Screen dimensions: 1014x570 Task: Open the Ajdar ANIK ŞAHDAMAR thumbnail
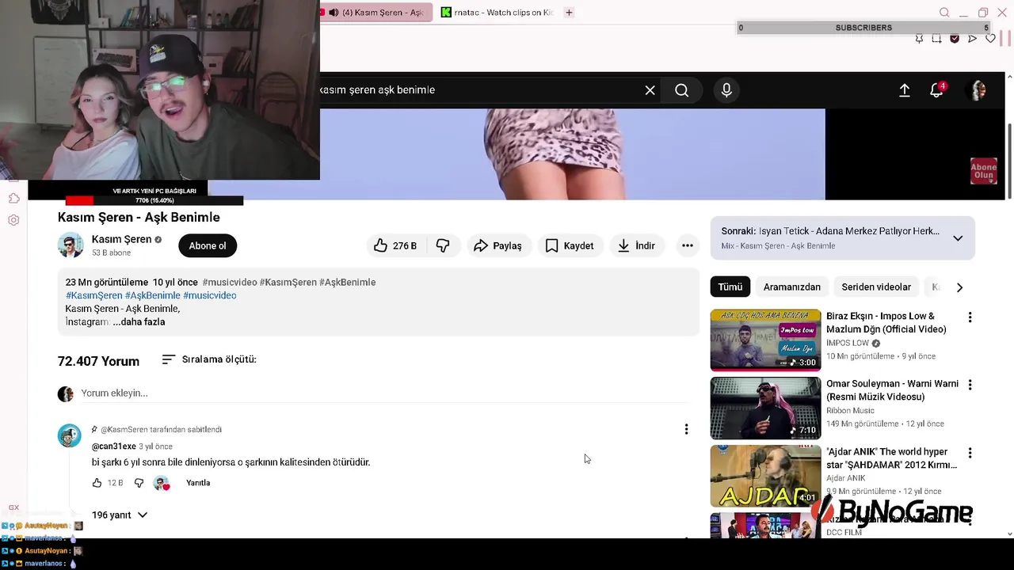[x=765, y=477]
